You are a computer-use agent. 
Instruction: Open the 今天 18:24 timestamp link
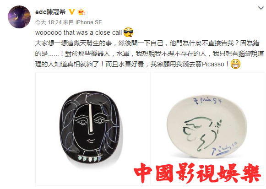48,22
